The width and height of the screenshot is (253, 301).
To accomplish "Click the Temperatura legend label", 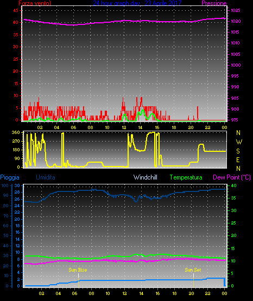I will tap(186, 177).
